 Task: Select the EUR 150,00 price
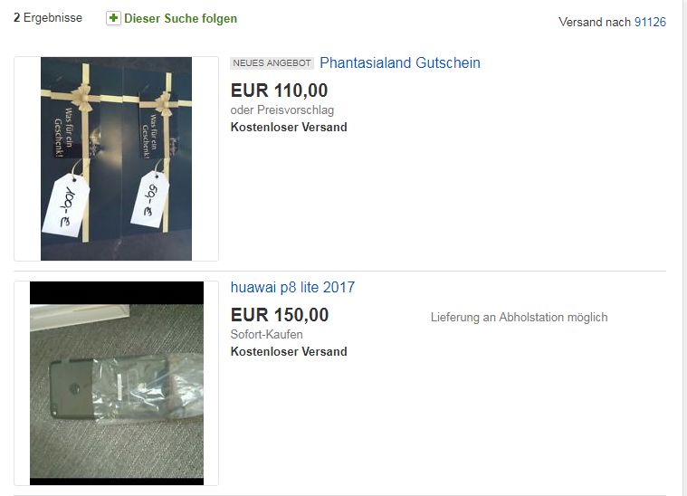pyautogui.click(x=280, y=315)
